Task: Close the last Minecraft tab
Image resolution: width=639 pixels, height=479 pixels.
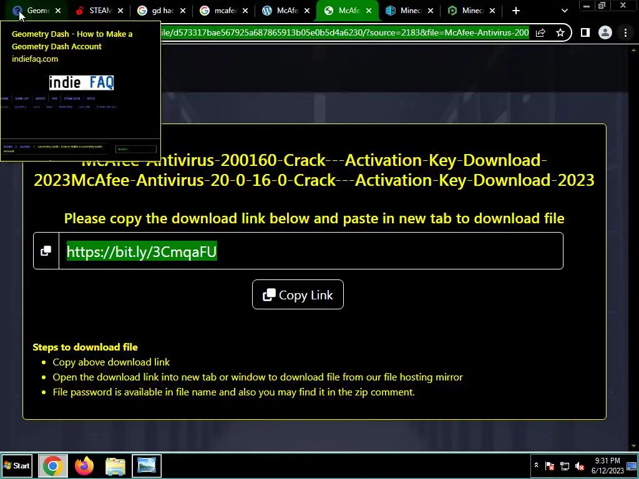Action: [x=492, y=11]
